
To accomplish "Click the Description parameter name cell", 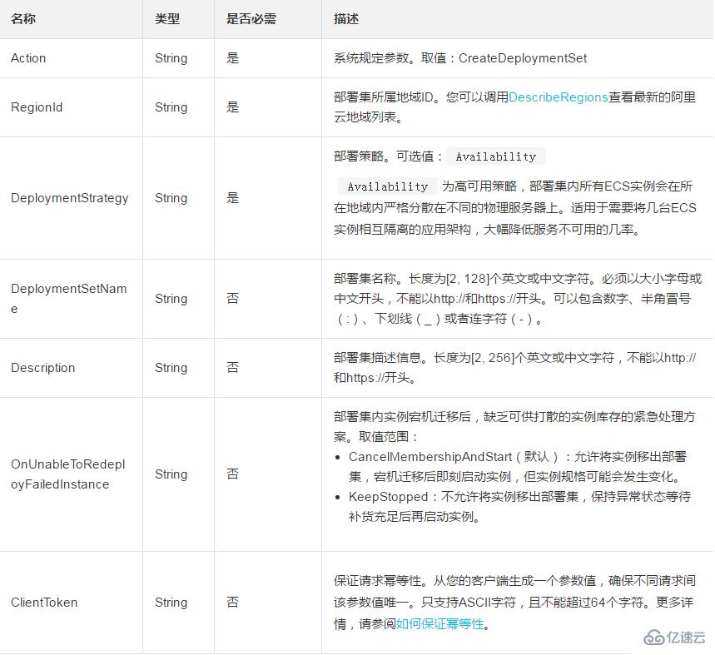I will click(x=42, y=368).
